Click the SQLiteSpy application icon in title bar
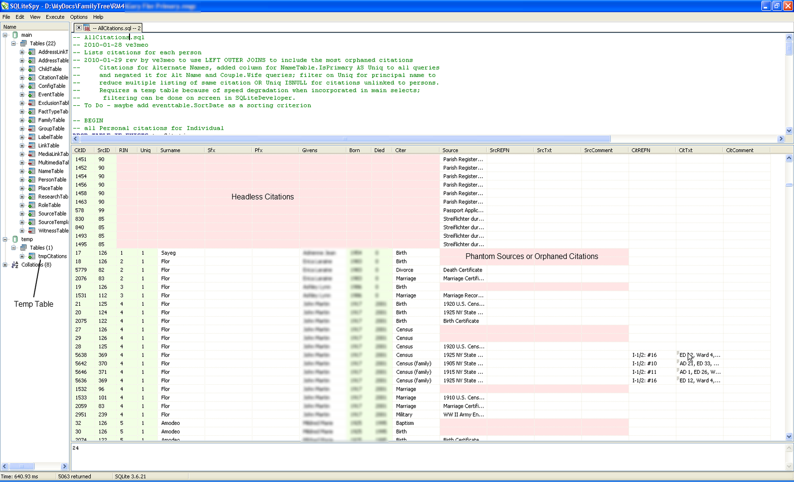Viewport: 794px width, 482px height. click(5, 6)
